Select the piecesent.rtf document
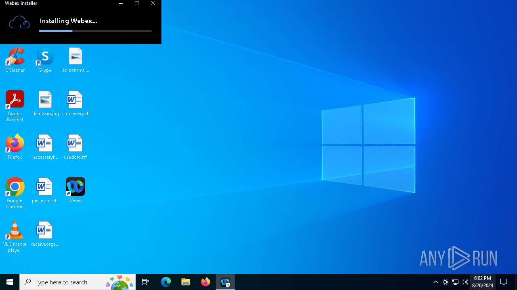Screen dimensions: 517x290 coord(45,191)
